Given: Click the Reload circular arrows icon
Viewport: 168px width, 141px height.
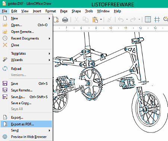Looking at the screenshot, I should click(5, 68).
